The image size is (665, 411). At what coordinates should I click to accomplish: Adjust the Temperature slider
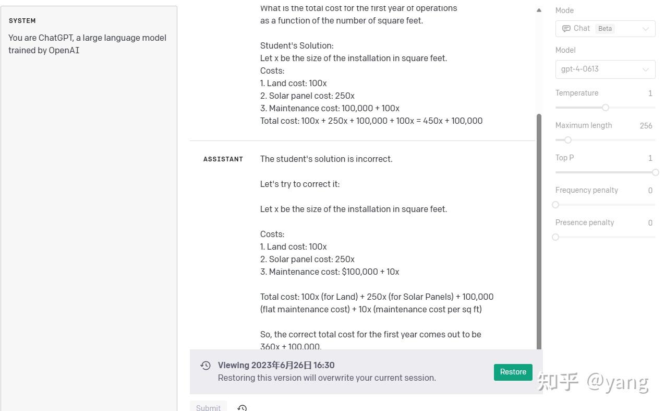[605, 108]
